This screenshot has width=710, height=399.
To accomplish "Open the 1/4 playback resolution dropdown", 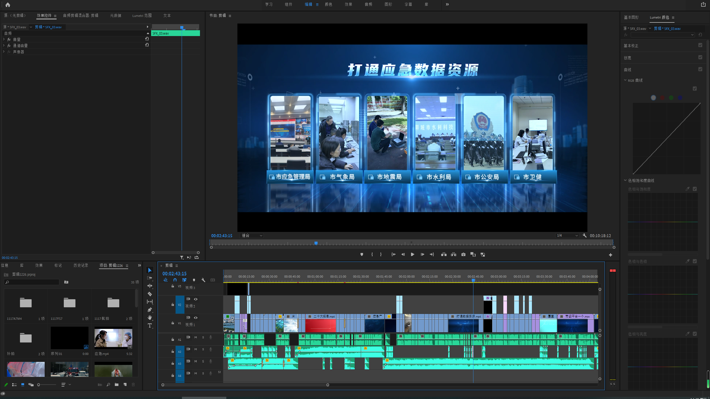I will click(x=567, y=236).
